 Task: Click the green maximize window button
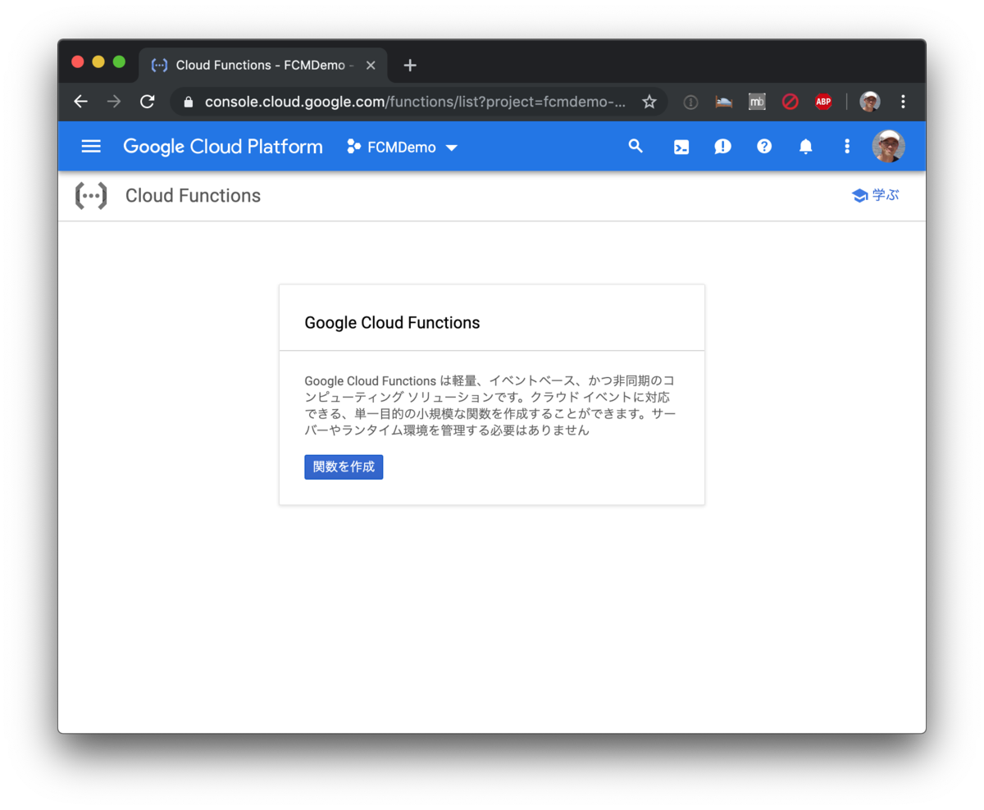point(119,62)
